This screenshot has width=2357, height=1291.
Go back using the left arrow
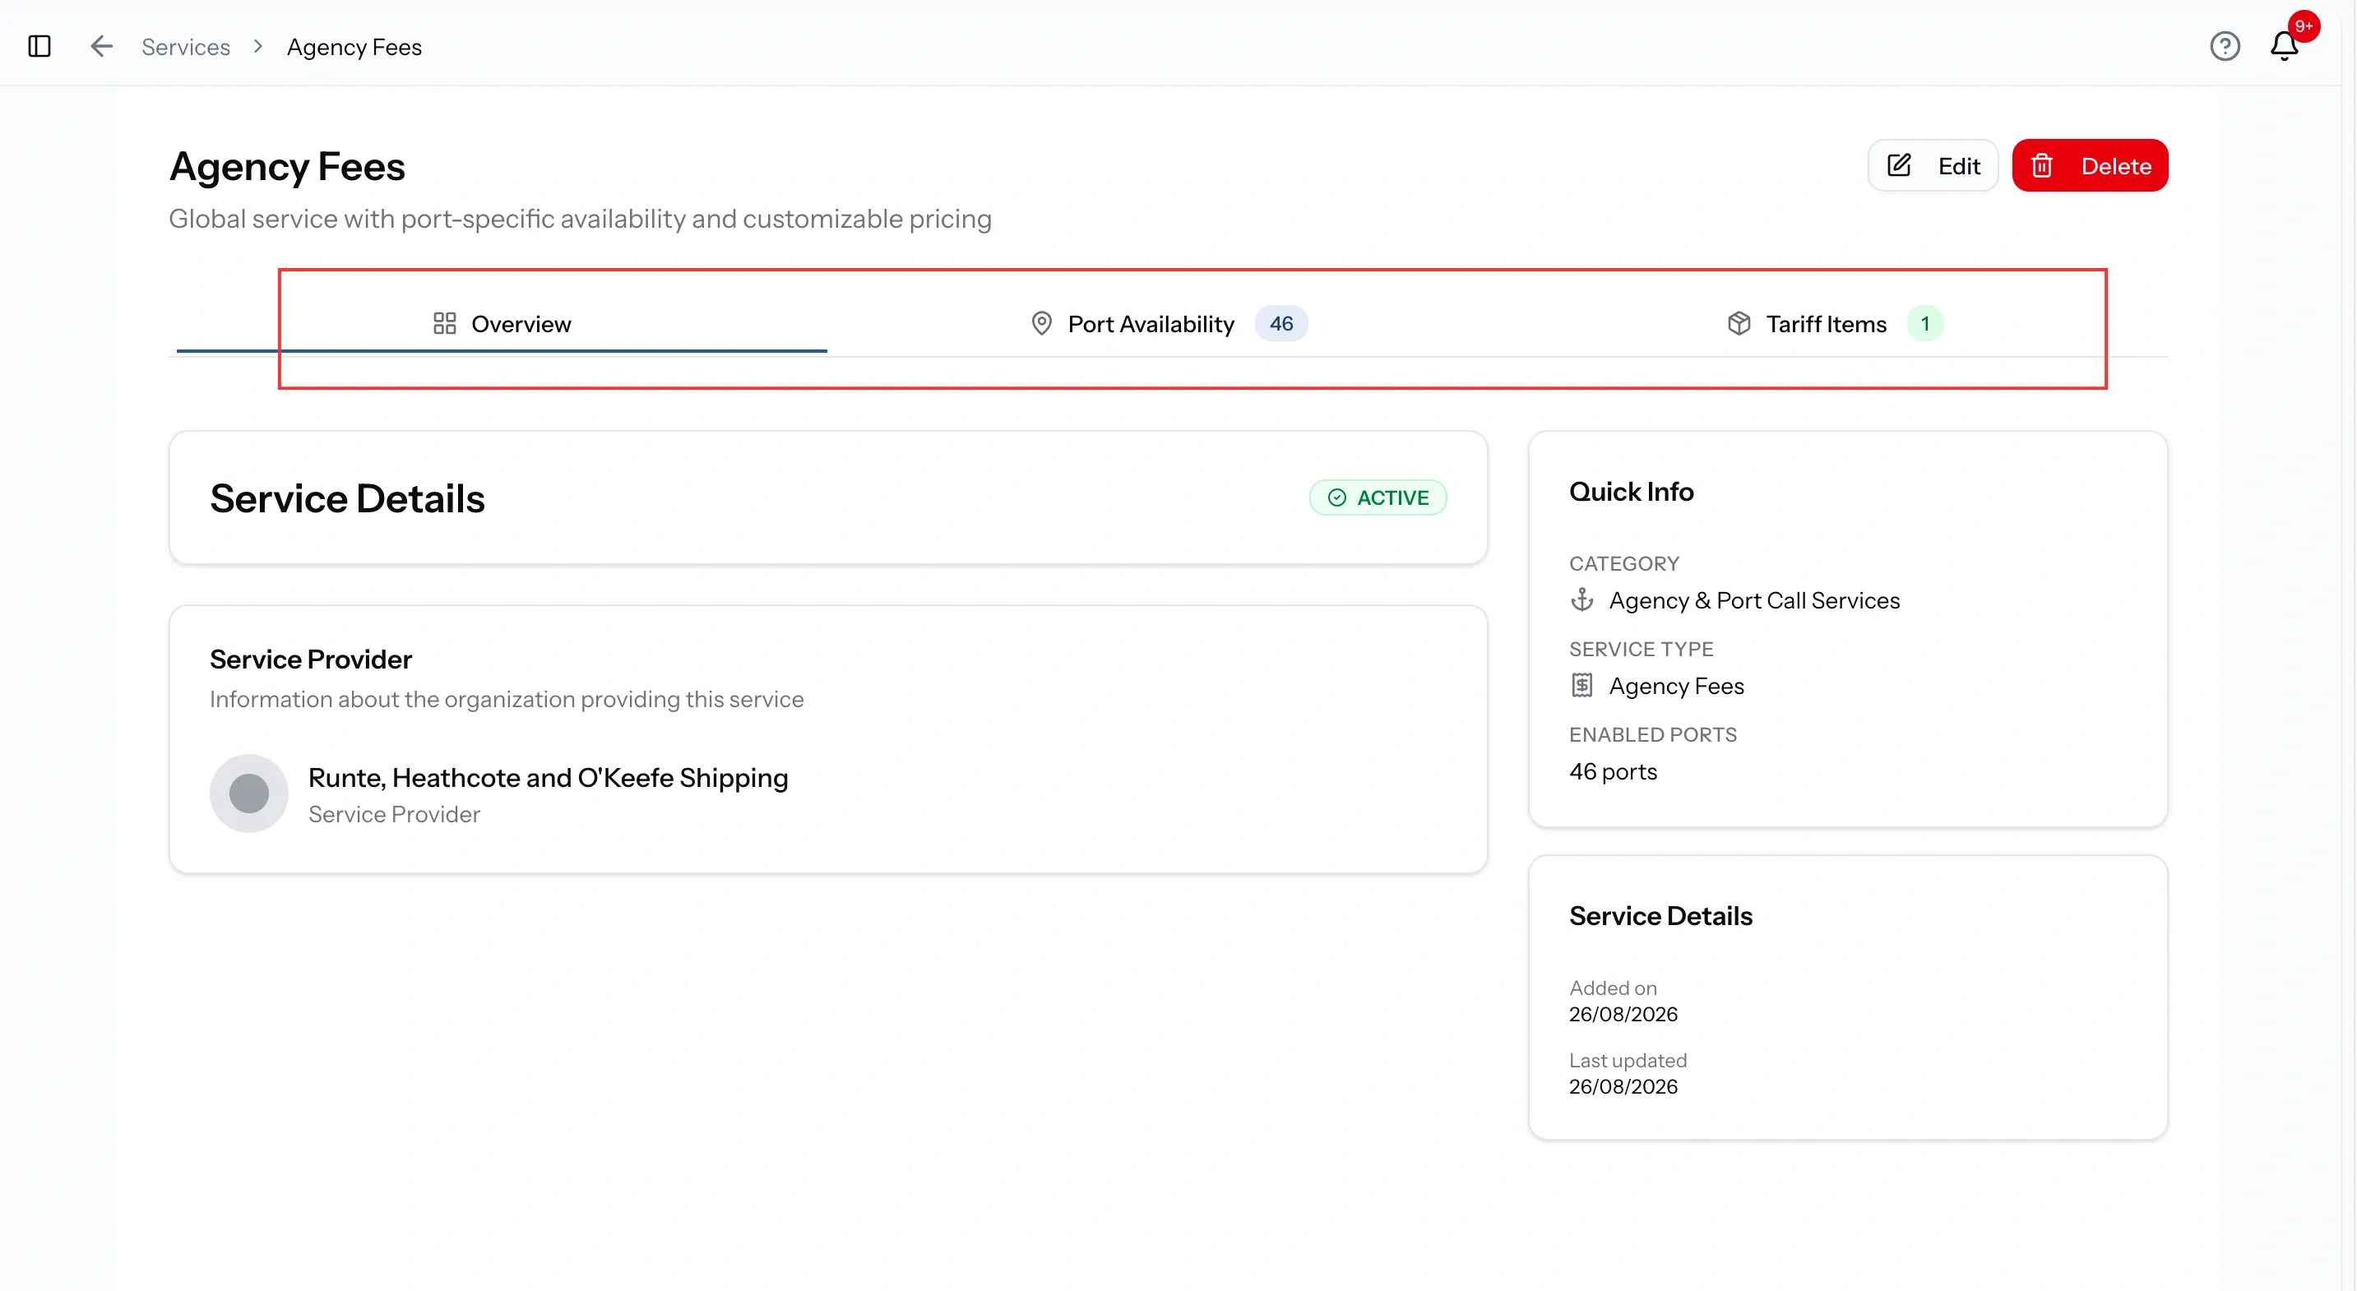100,47
